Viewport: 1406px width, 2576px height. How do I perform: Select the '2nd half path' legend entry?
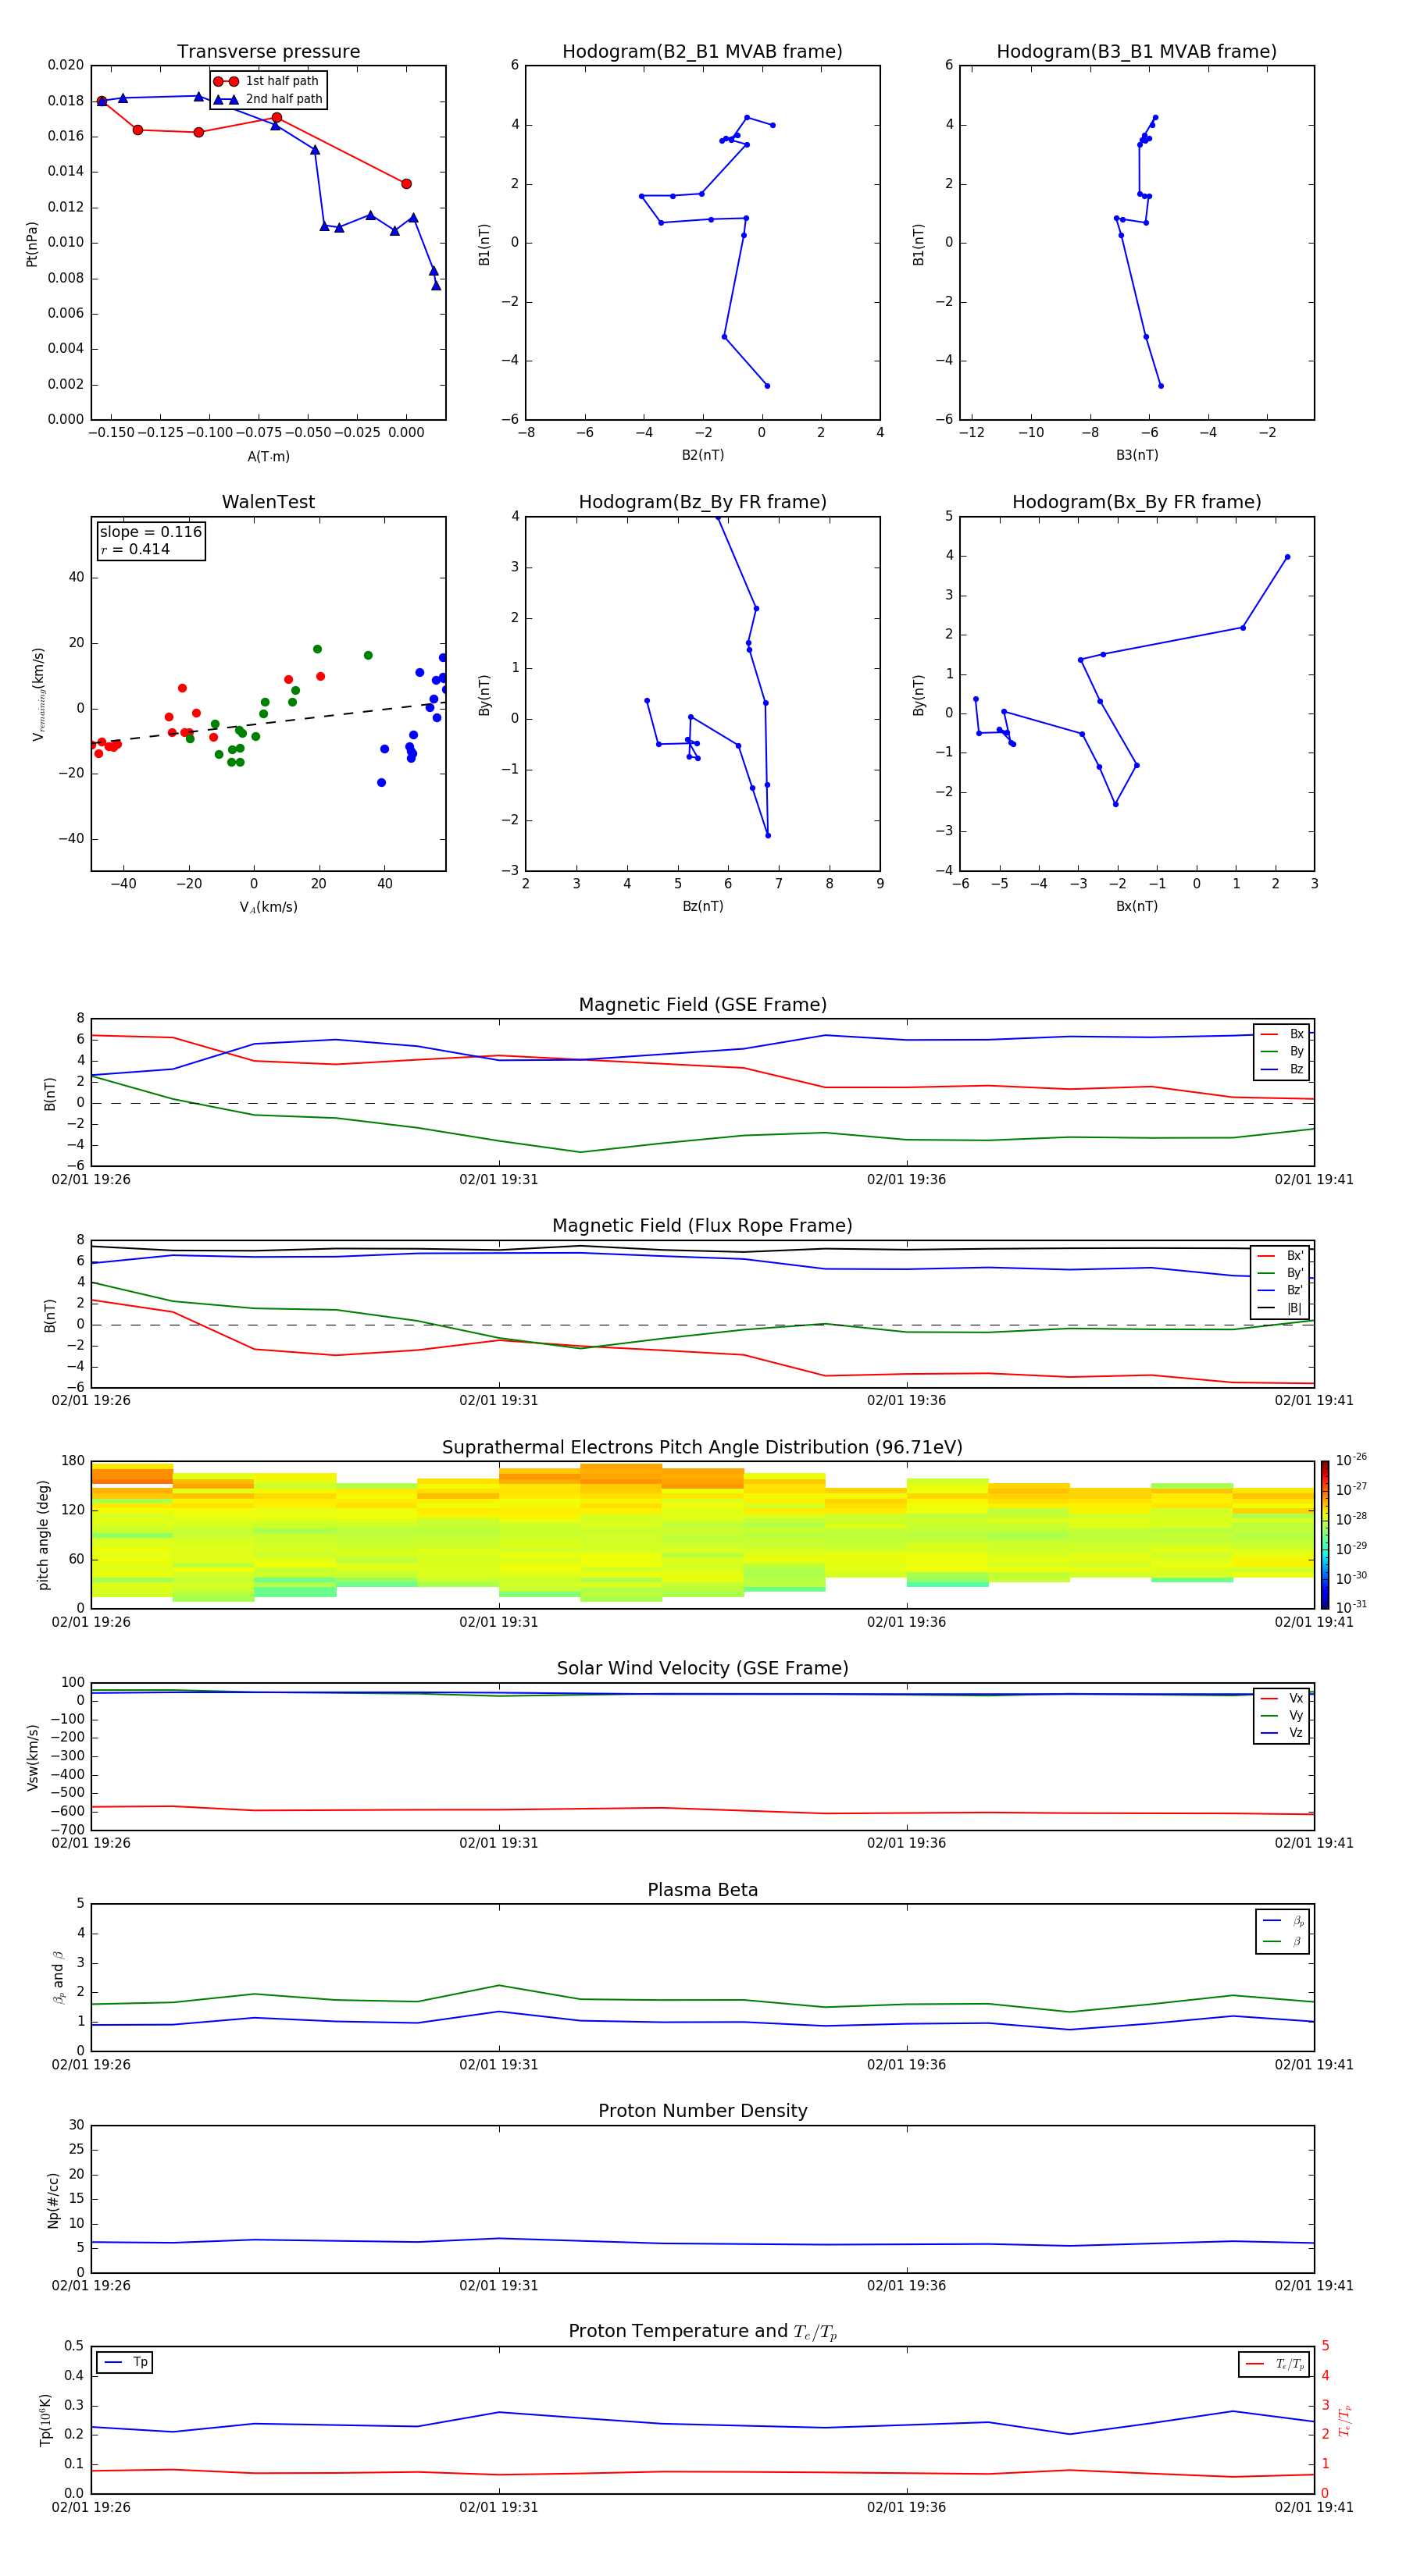point(267,99)
